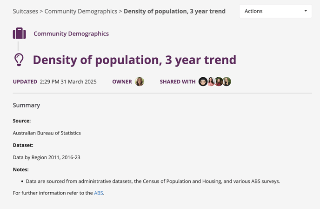Go to Suitcases in the breadcrumb
This screenshot has width=320, height=209.
click(26, 11)
